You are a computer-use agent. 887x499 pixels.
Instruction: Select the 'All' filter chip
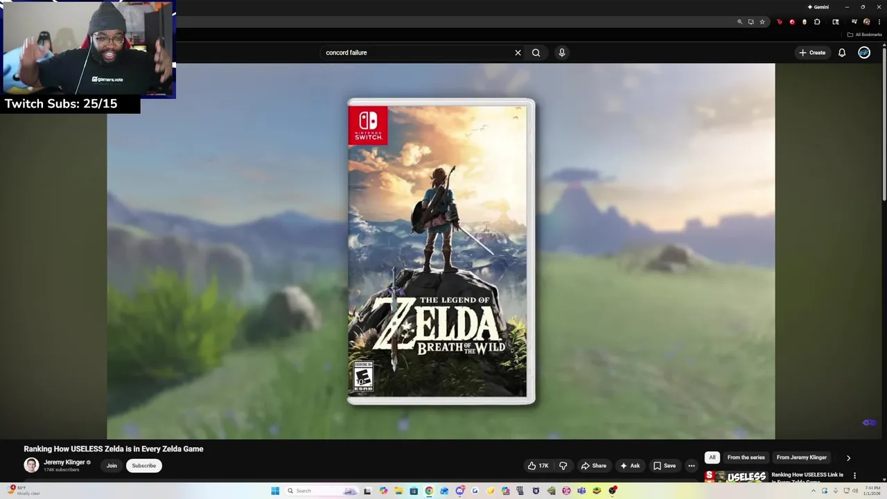tap(712, 457)
